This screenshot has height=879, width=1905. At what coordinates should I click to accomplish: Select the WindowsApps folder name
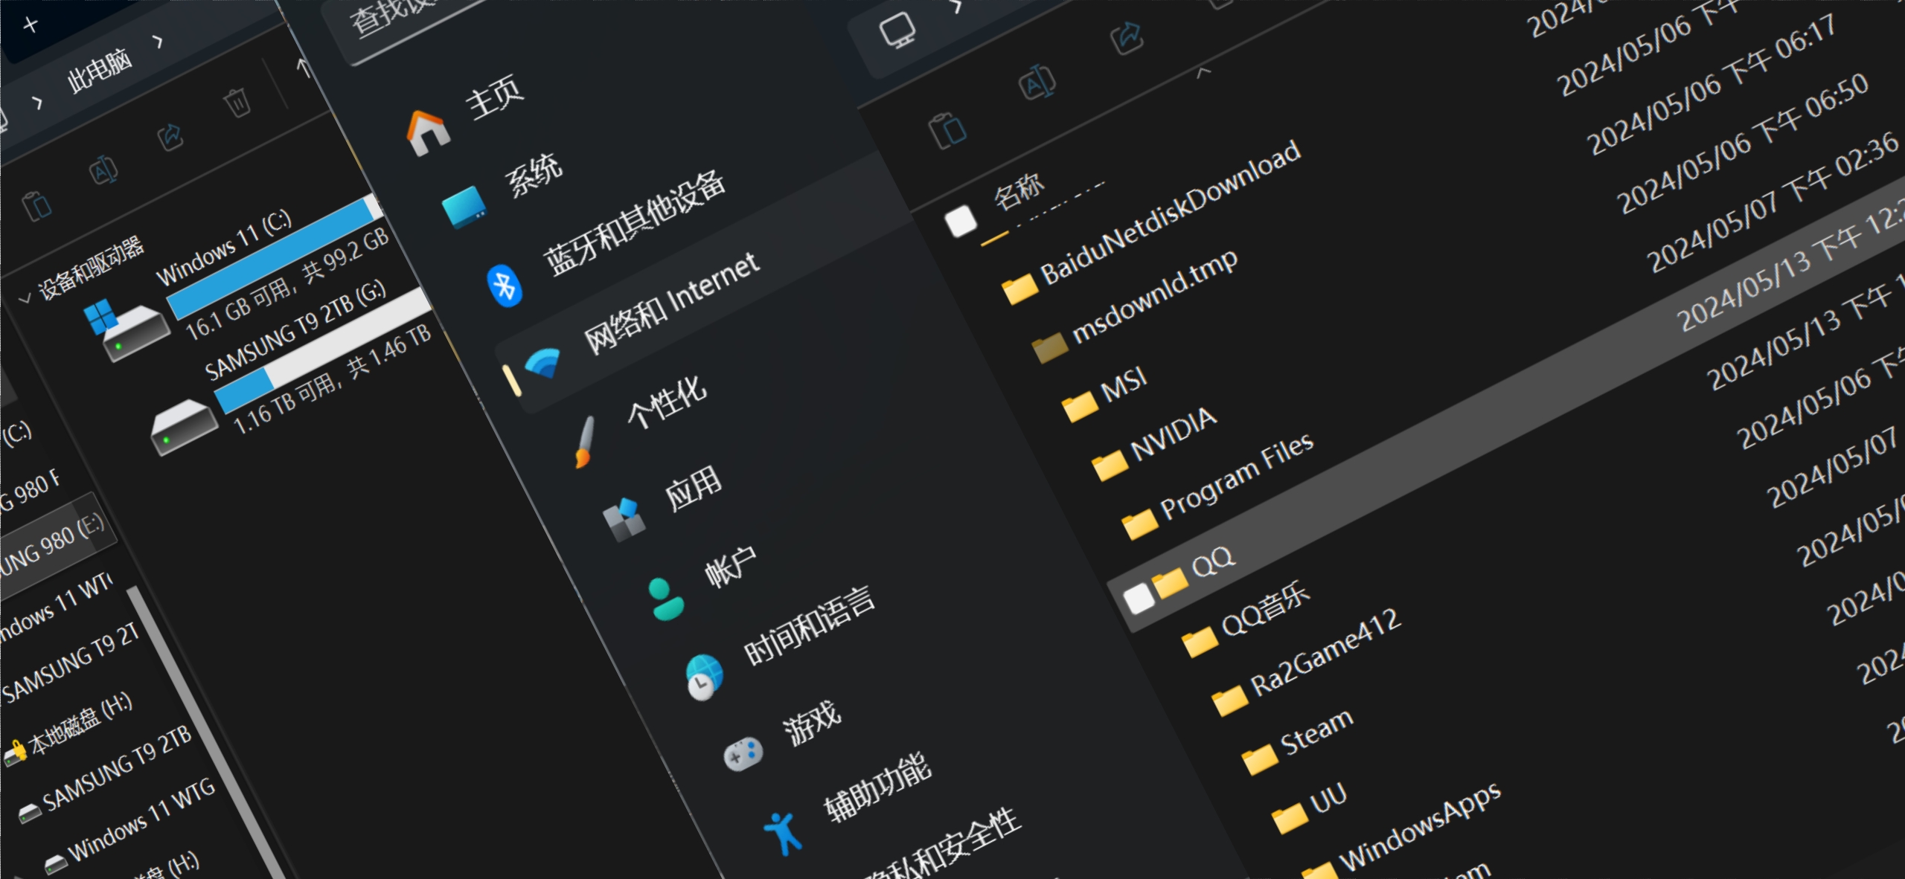(1419, 827)
